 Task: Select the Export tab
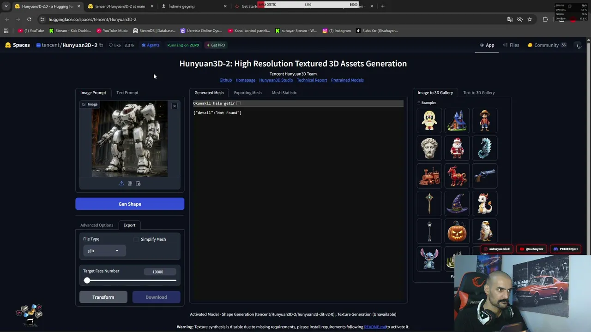click(129, 225)
